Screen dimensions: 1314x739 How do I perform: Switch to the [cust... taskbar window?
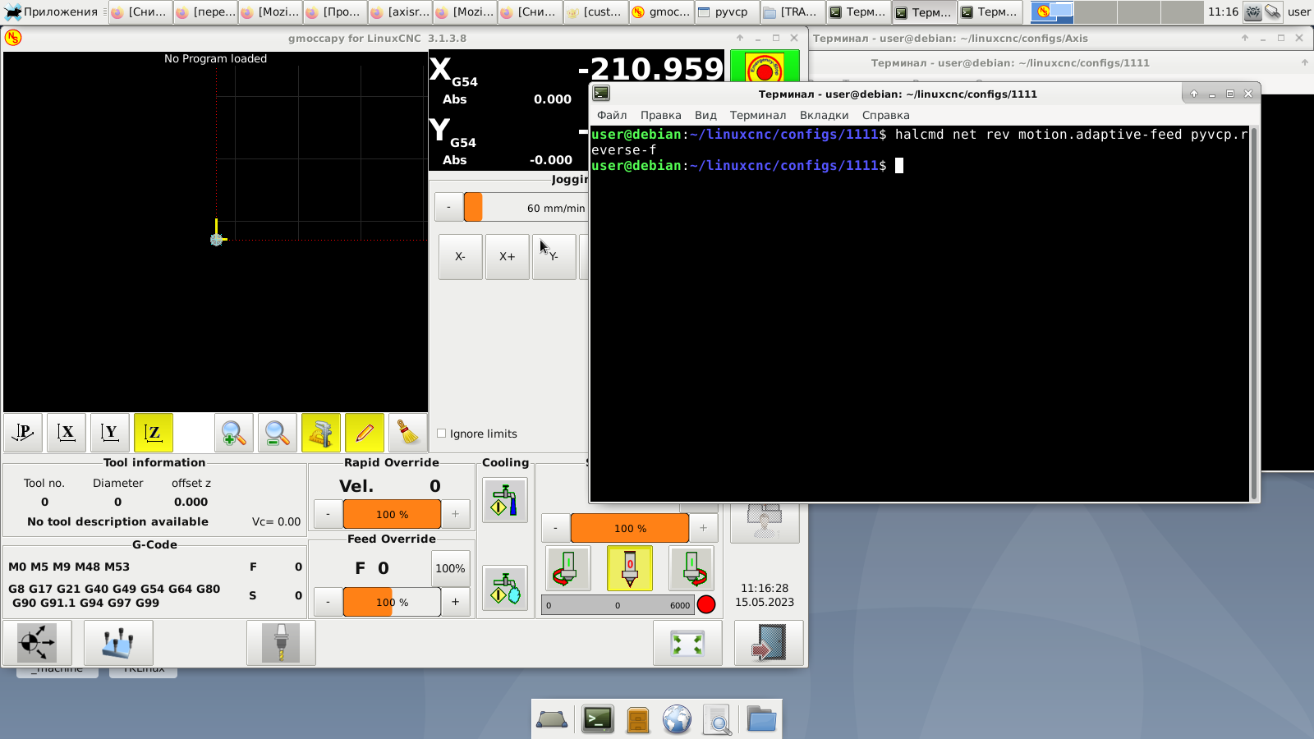click(595, 11)
